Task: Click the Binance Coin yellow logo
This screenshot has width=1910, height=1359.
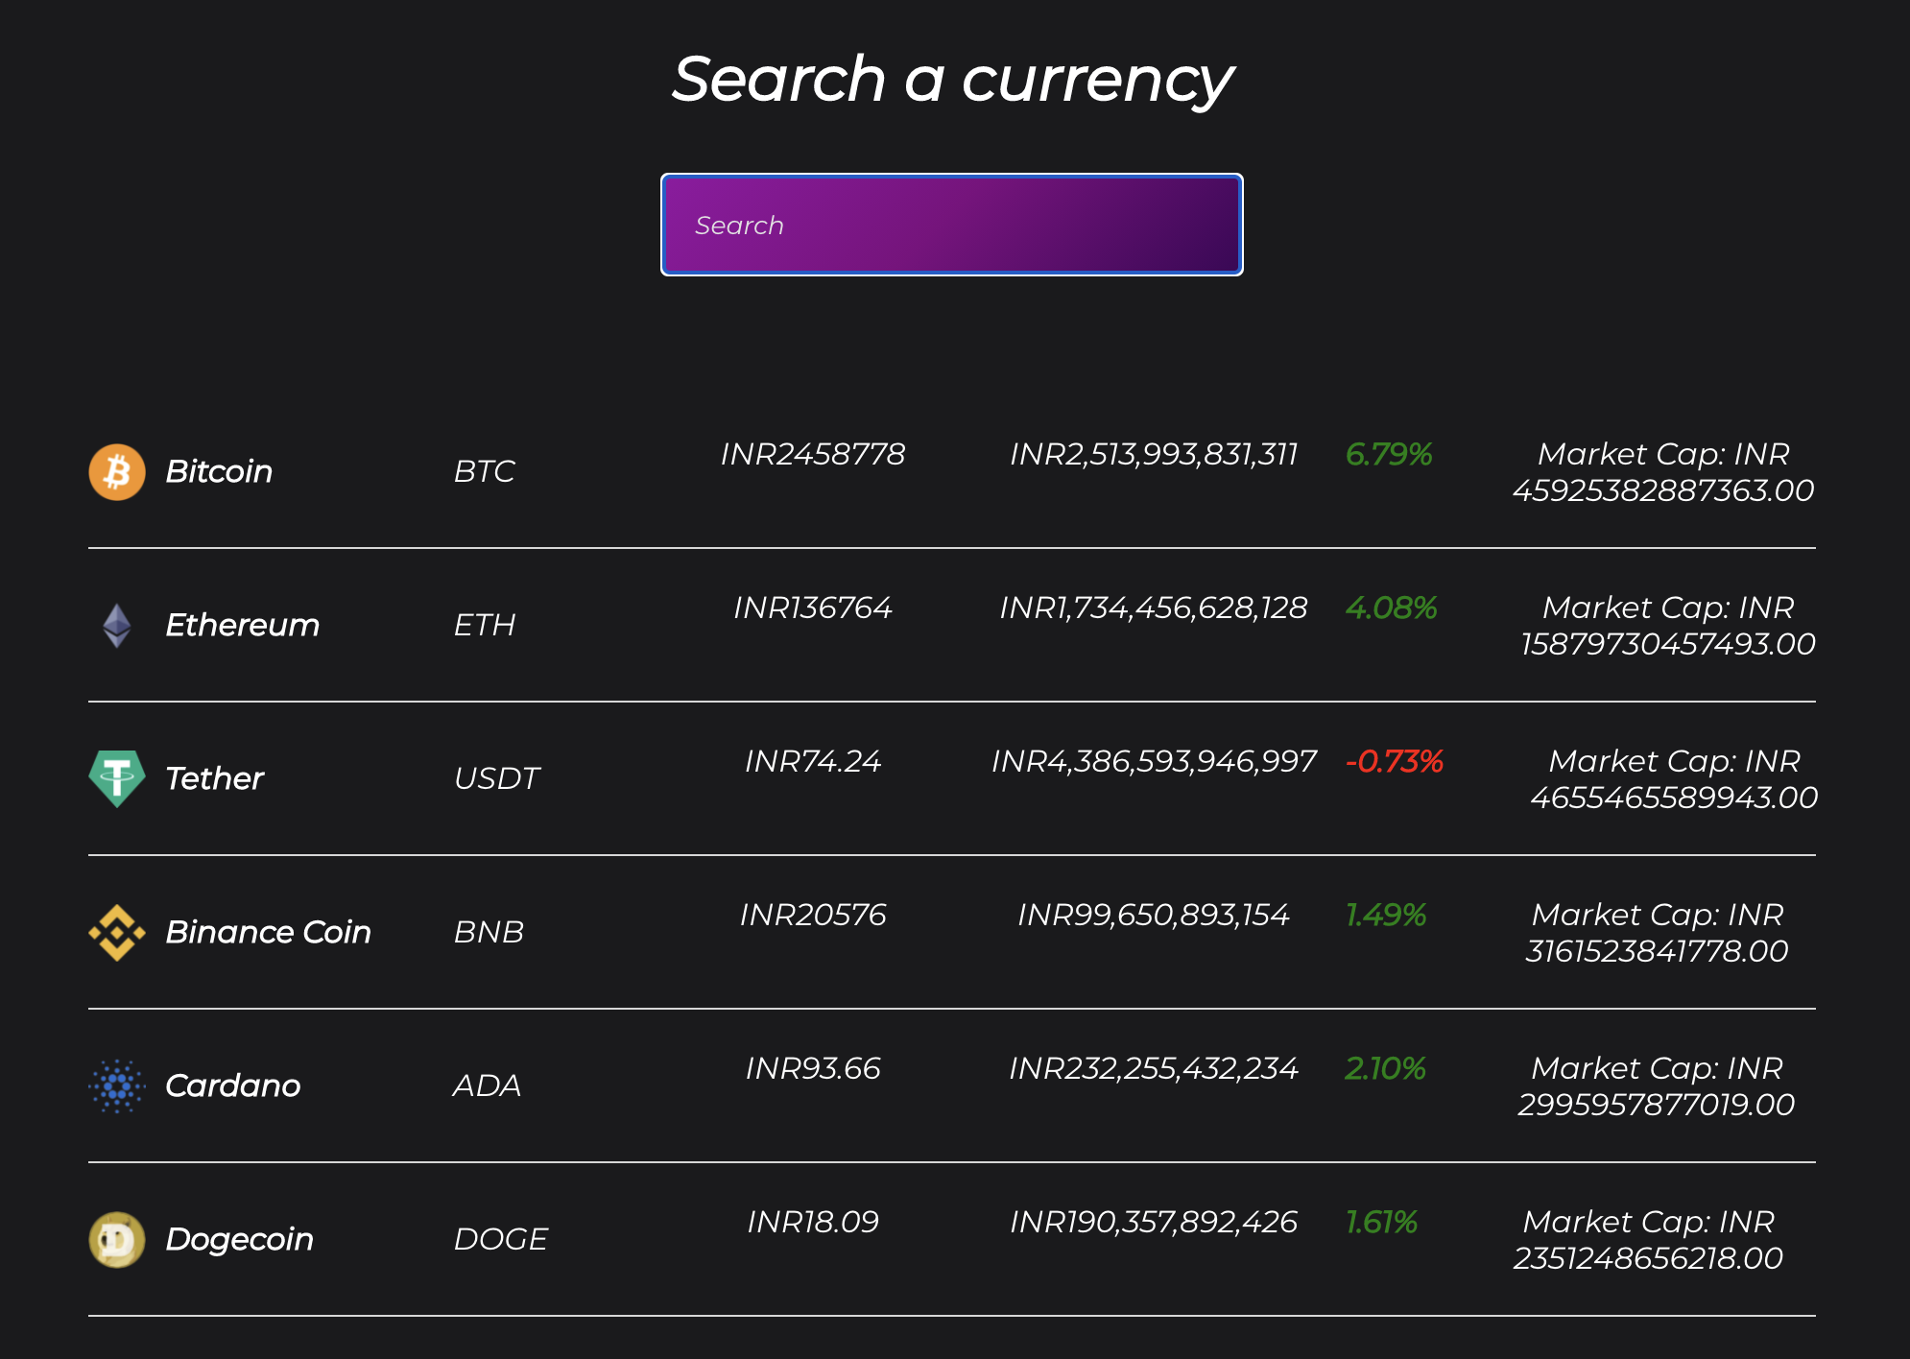Action: pos(116,932)
